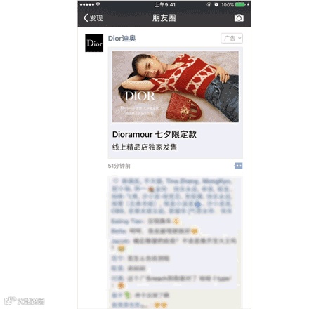Tap the 朋友圈 title bar
The image size is (328, 309).
click(x=164, y=18)
